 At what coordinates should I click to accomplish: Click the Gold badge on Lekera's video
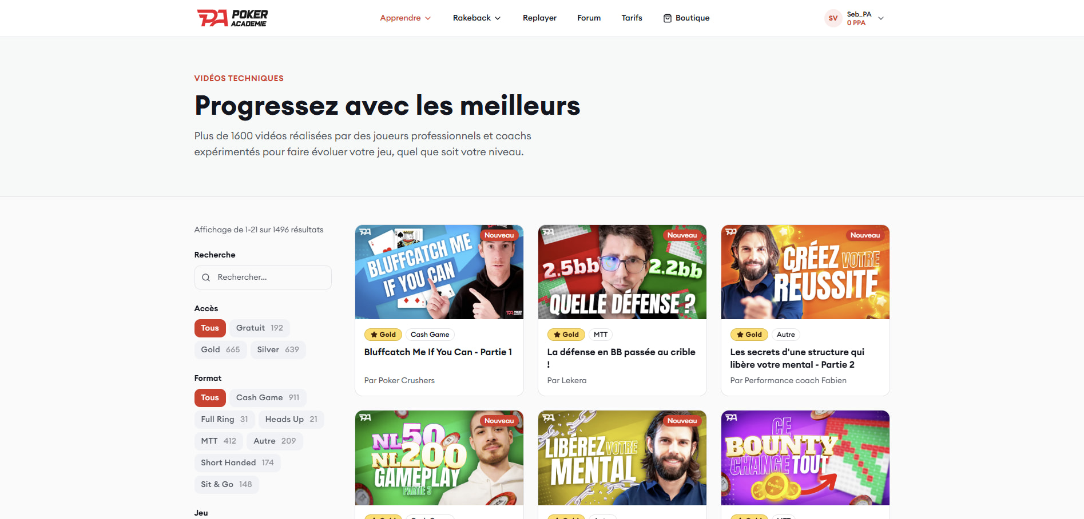566,335
